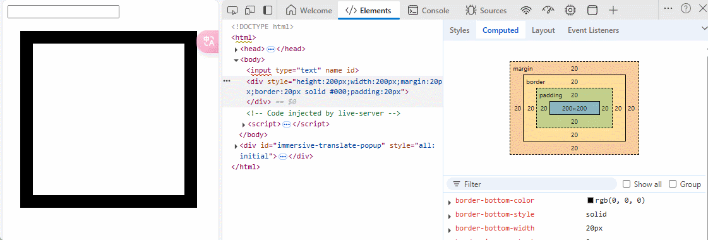The width and height of the screenshot is (708, 240).
Task: Enable the Show all checkbox
Action: click(627, 184)
